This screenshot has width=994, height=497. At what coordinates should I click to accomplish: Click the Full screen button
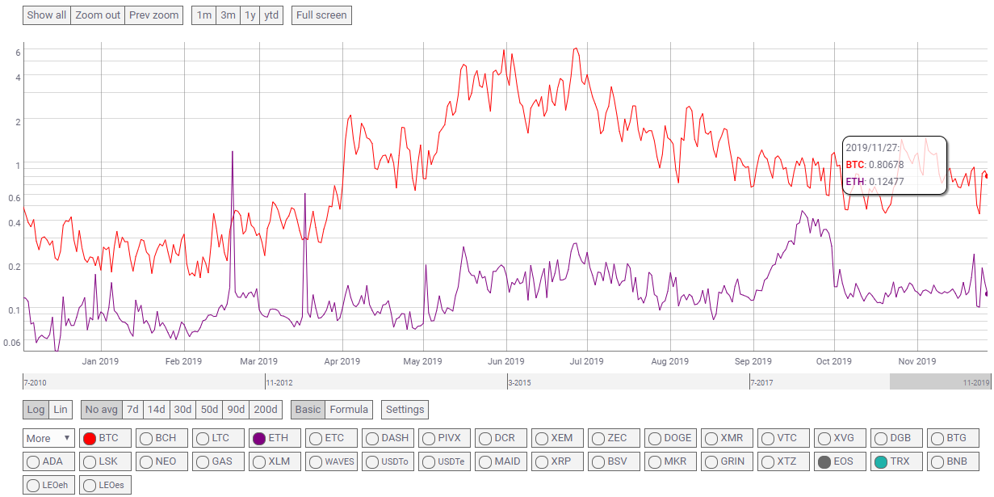321,15
